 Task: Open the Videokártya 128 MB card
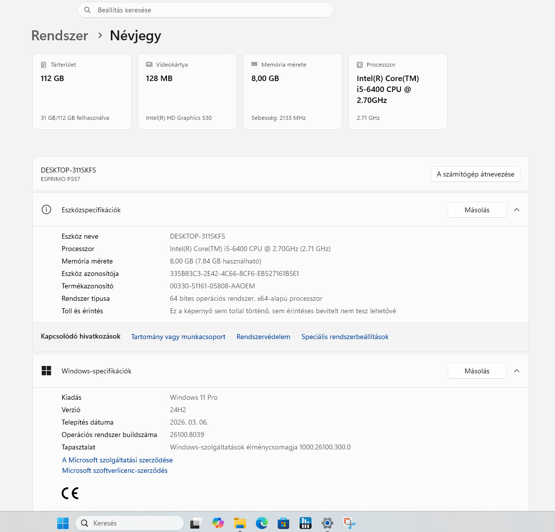point(187,91)
